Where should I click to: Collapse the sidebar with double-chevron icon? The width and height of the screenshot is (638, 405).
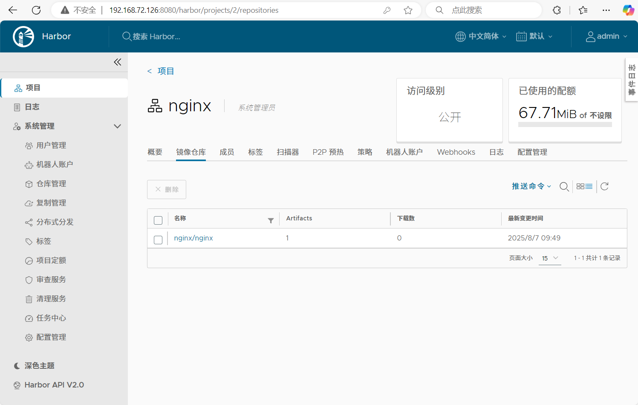118,62
